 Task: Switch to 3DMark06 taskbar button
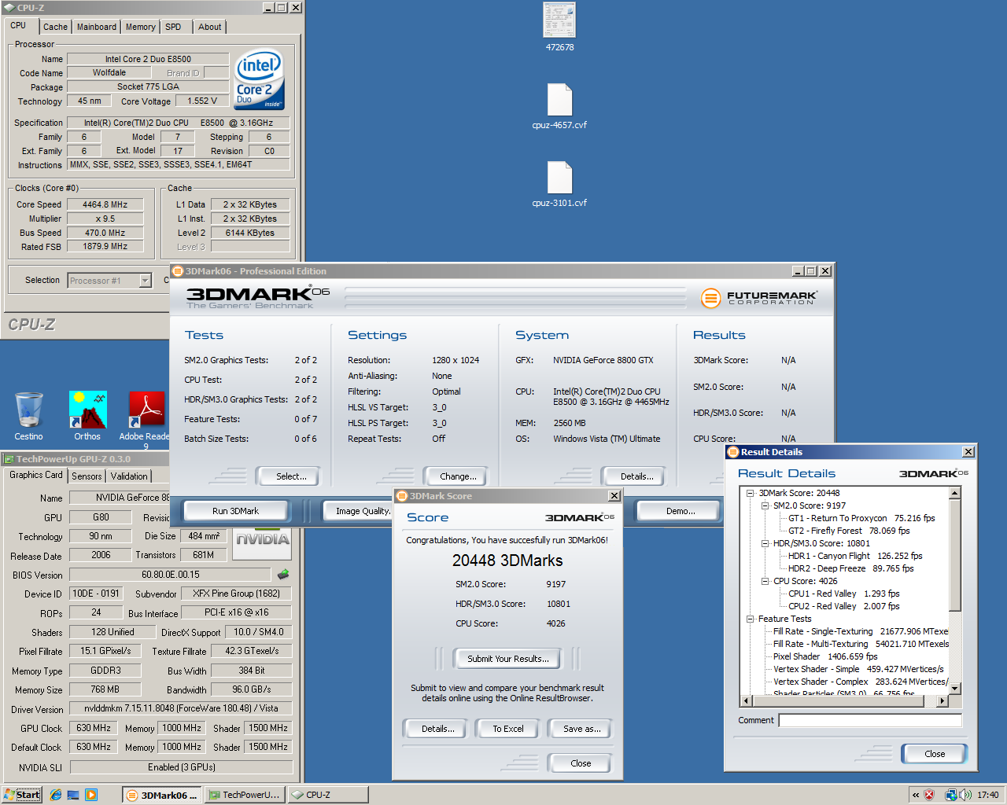pyautogui.click(x=162, y=795)
